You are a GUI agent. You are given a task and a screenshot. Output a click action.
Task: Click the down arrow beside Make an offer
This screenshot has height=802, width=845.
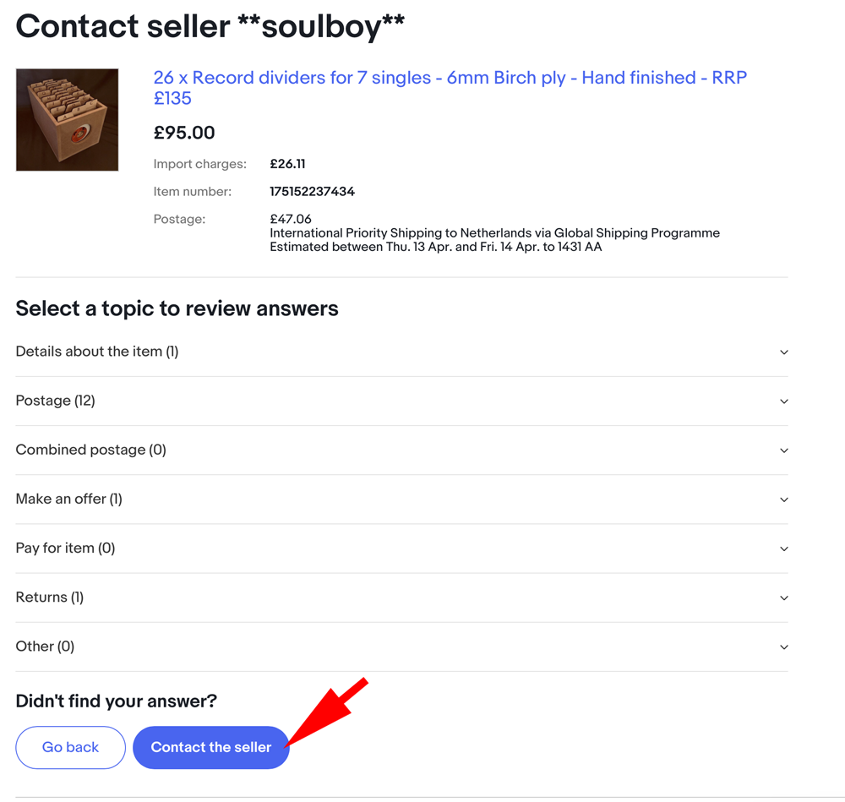[783, 499]
